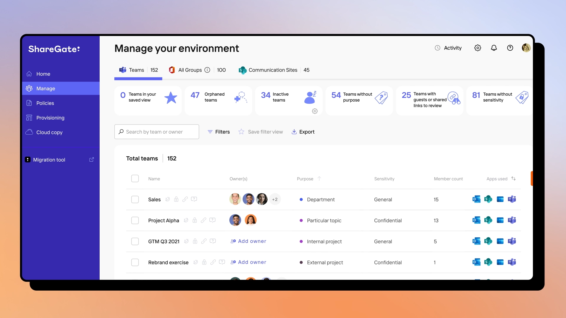Open the 81 Teams without sensitivity card
The image size is (566, 318).
pos(500,100)
